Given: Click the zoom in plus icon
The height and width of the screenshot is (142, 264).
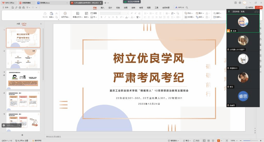Looking at the screenshot, I should tap(261, 140).
